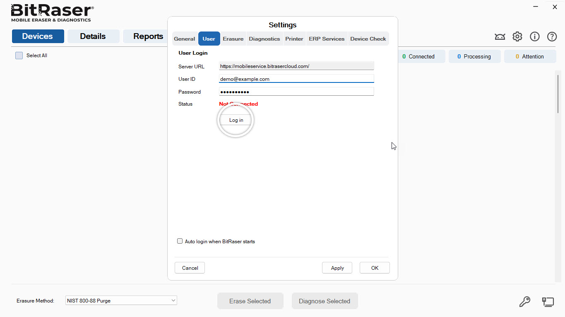This screenshot has width=565, height=317.
Task: Minimize the BitRaser window
Action: pos(536,7)
